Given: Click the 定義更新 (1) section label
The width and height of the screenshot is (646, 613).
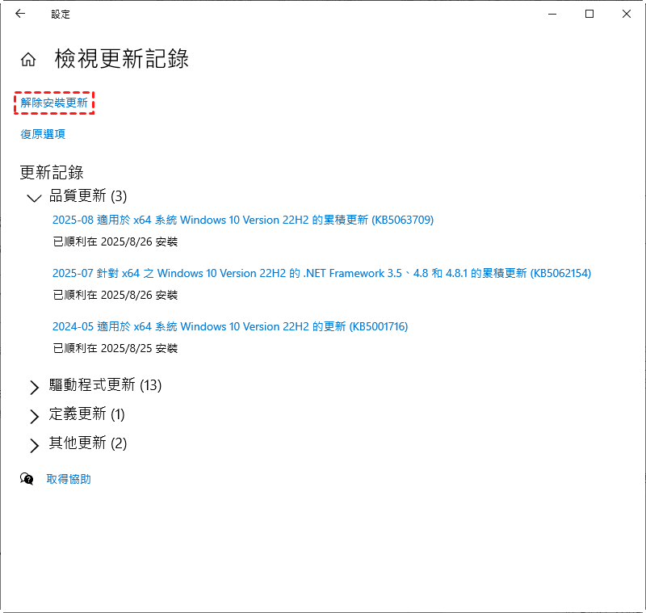Looking at the screenshot, I should pyautogui.click(x=86, y=414).
